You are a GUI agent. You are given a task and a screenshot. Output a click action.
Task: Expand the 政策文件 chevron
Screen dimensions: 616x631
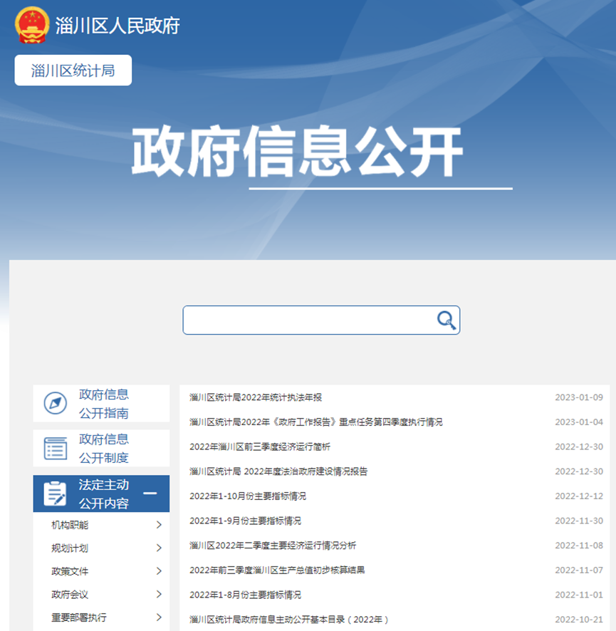coord(159,571)
